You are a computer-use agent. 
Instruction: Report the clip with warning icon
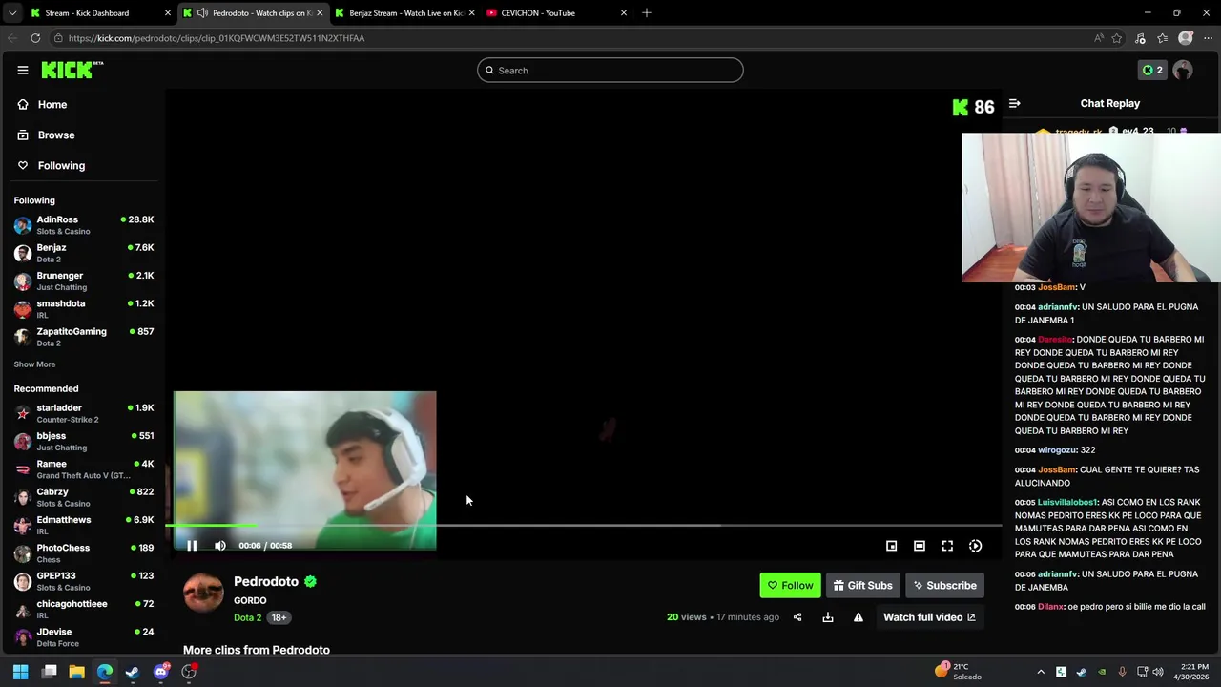pyautogui.click(x=859, y=617)
